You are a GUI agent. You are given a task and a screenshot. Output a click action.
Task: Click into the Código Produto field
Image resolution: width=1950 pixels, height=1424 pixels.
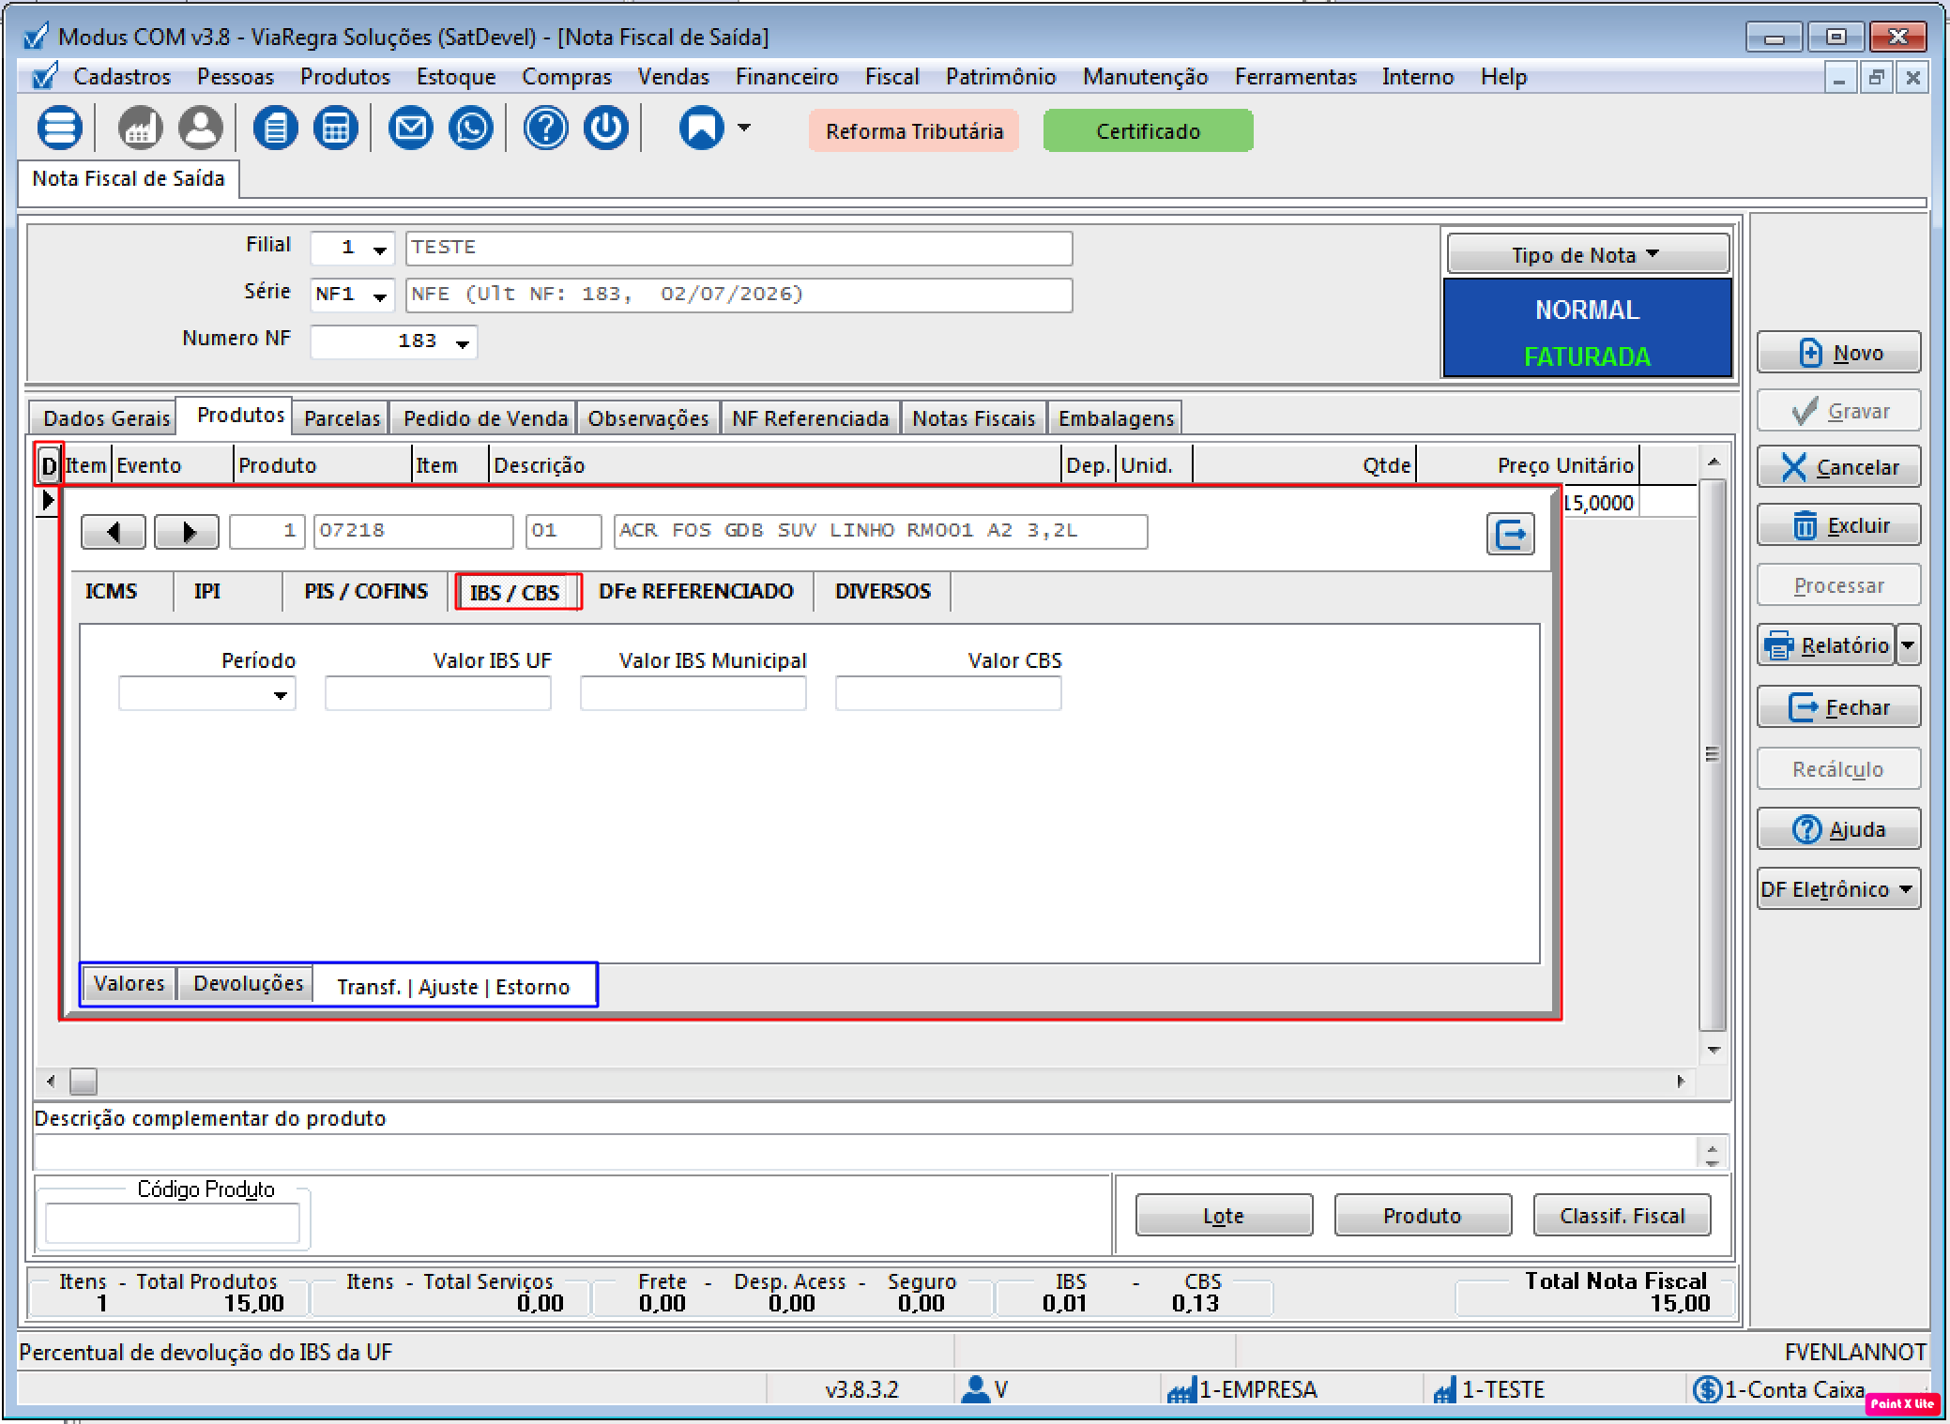click(x=173, y=1223)
